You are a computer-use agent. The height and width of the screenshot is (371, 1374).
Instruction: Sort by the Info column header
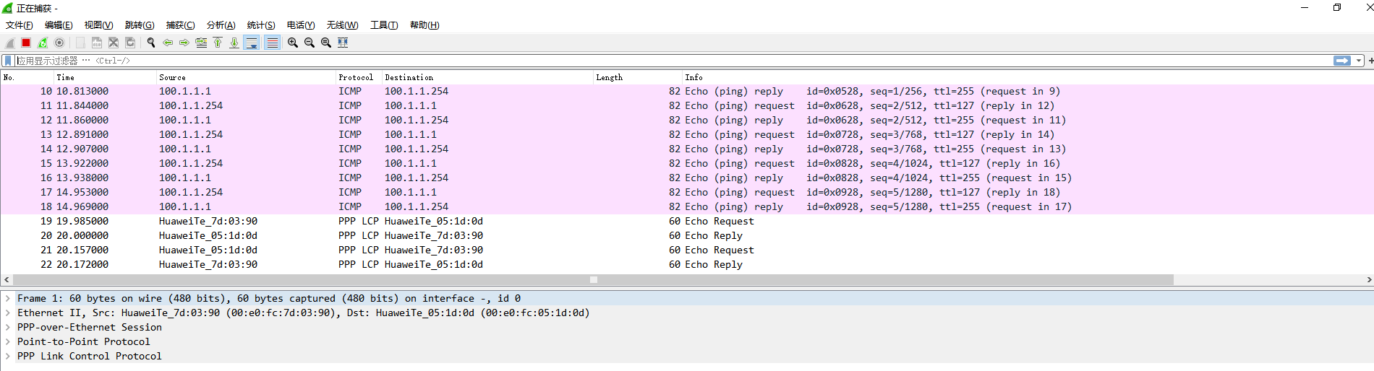coord(1027,77)
